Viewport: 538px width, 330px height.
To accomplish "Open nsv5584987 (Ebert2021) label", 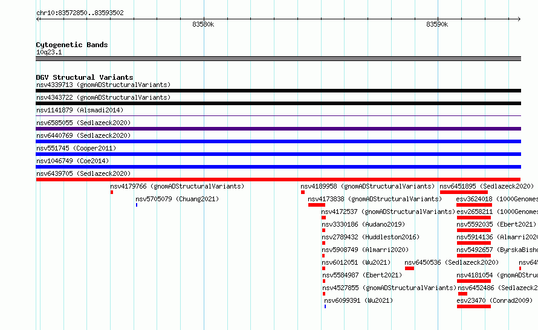I will (x=362, y=275).
